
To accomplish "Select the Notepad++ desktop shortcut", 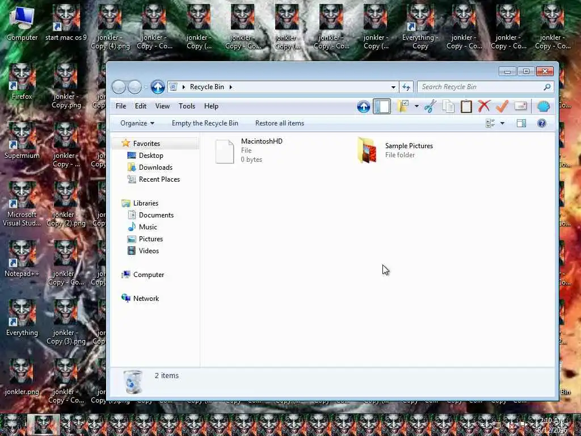I will [x=22, y=259].
